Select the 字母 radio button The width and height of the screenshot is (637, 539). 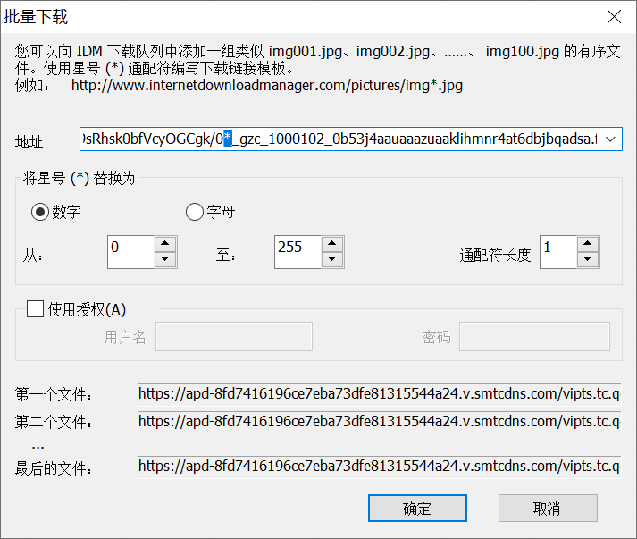tap(195, 212)
